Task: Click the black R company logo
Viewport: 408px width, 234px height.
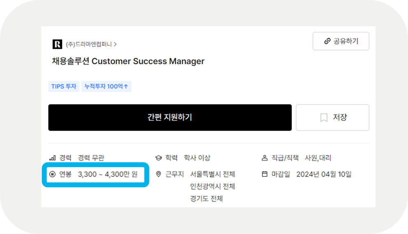Action: pyautogui.click(x=57, y=44)
